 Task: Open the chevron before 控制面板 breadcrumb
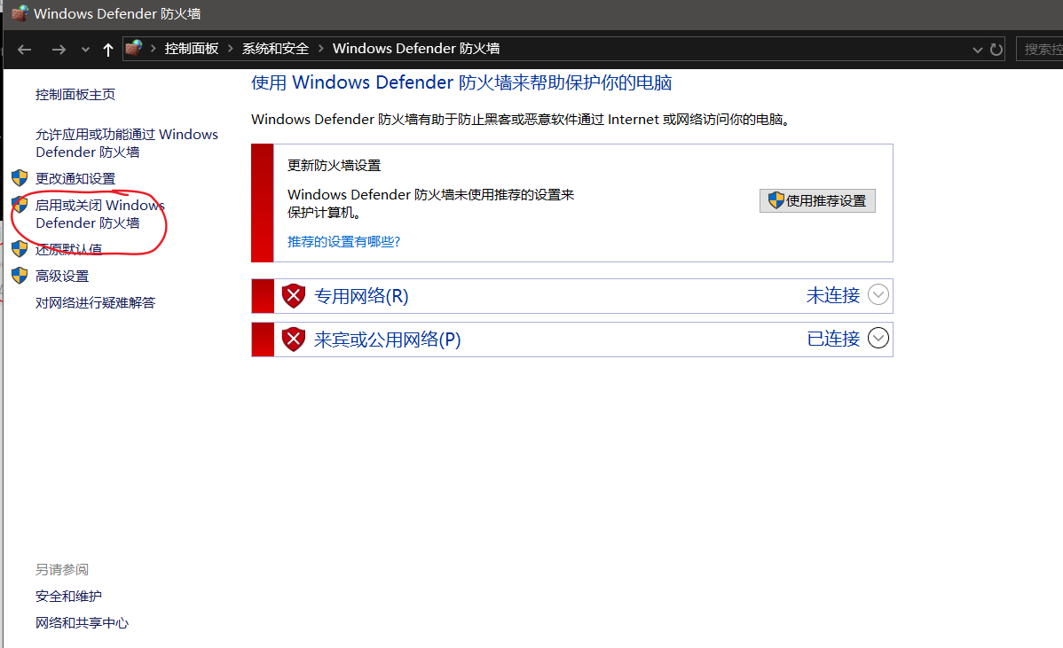tap(154, 49)
